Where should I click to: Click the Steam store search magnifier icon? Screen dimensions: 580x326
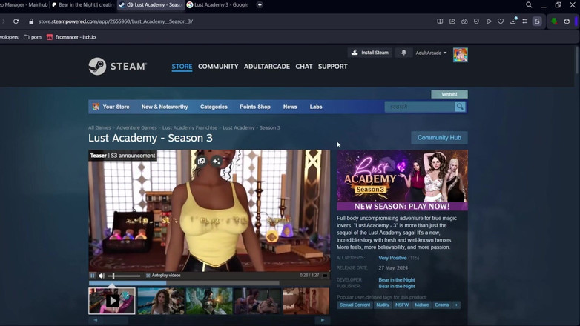pos(460,107)
